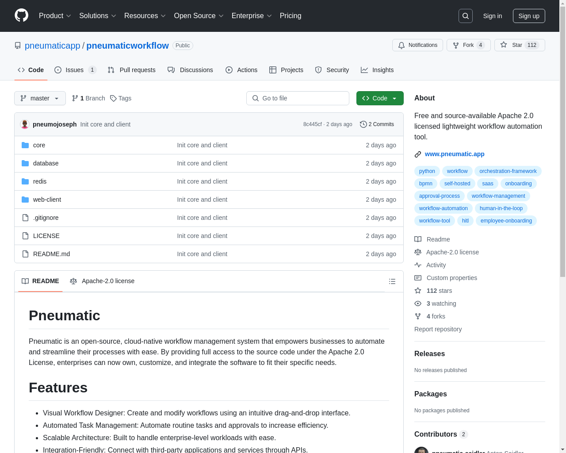Click the human-in-the-loop topic tag
566x453 pixels.
point(501,208)
